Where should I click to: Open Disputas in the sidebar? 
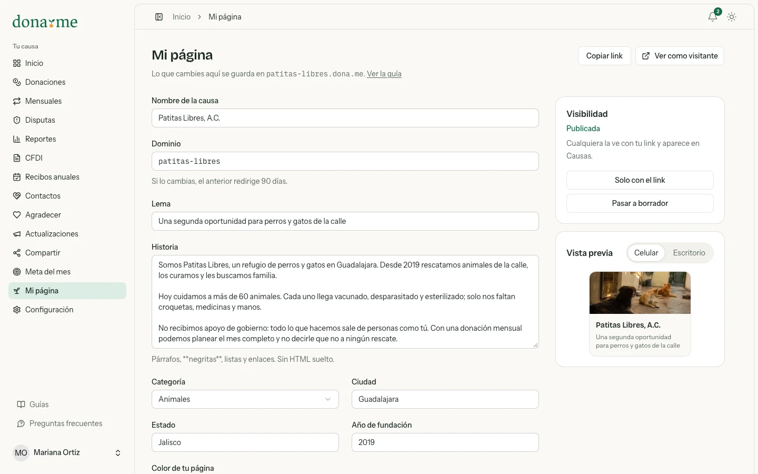[67, 120]
